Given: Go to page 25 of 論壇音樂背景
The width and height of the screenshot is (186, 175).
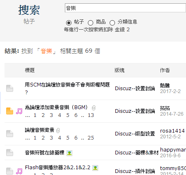Looking at the screenshot, I should (91, 138).
